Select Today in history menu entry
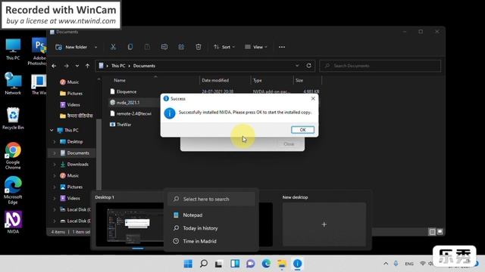This screenshot has width=485, height=272. (211, 228)
